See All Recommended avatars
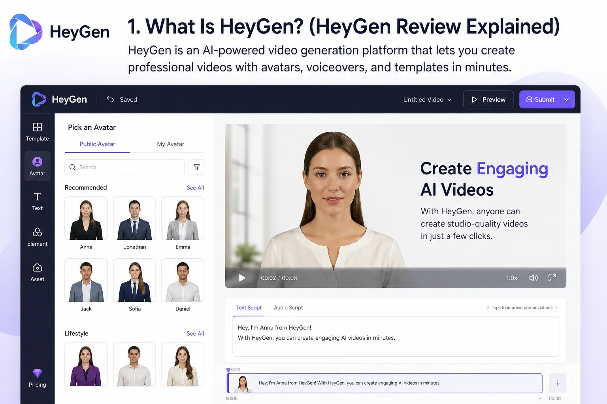This screenshot has height=404, width=607. [x=195, y=188]
